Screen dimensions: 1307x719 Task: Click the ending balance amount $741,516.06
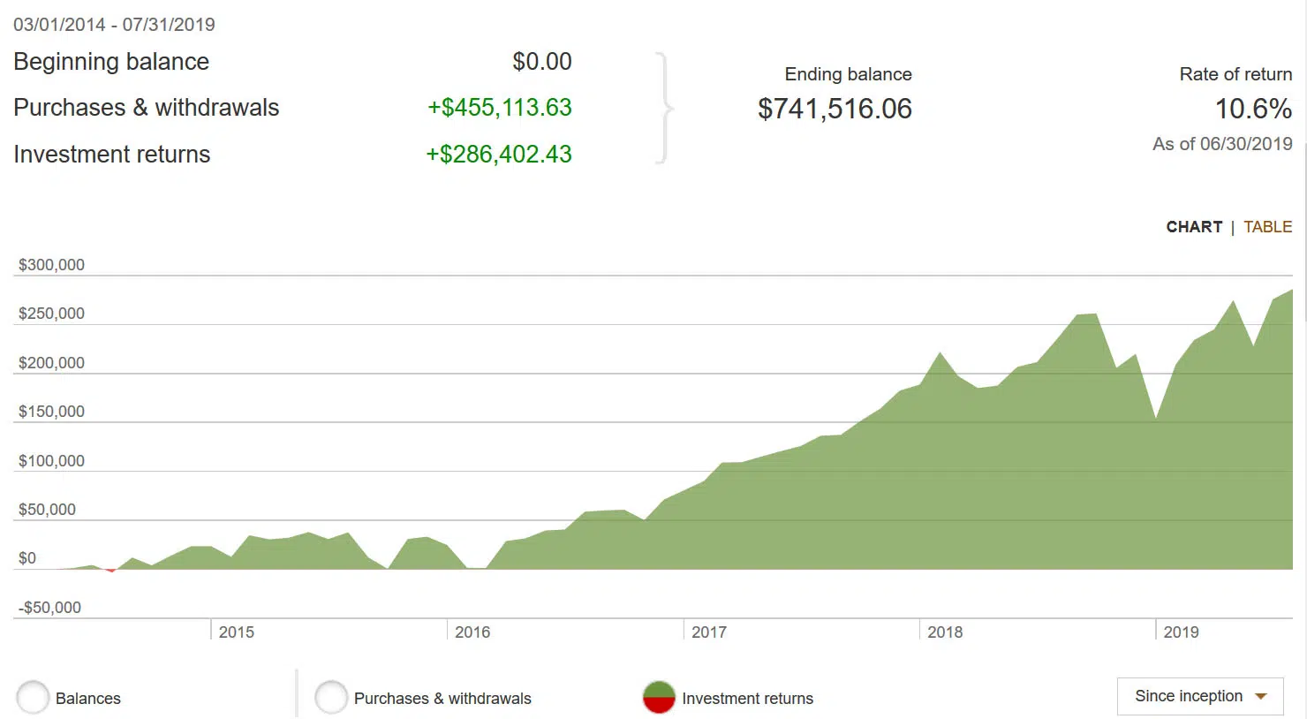click(835, 109)
